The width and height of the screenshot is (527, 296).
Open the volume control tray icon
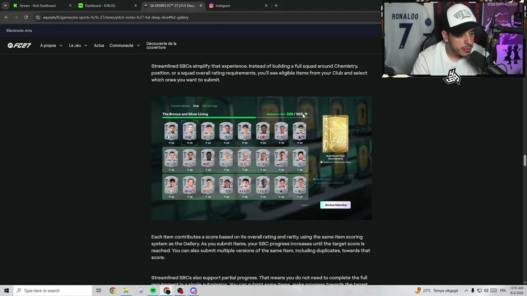(x=486, y=291)
